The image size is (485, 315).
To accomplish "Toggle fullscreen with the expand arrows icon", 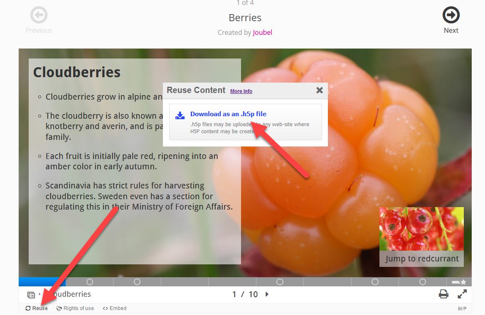I will point(462,294).
